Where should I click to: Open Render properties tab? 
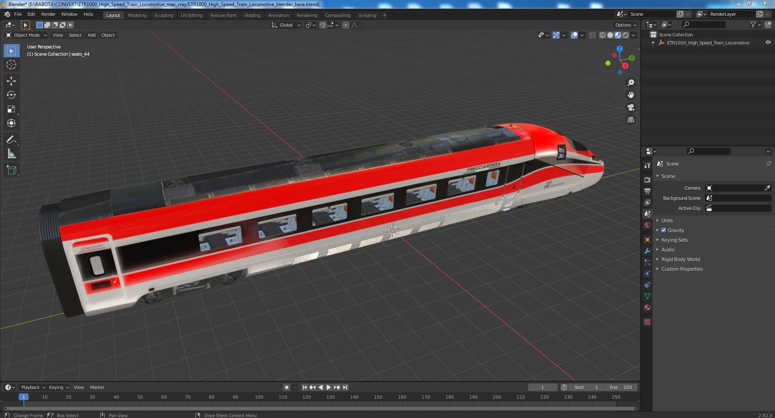point(647,180)
